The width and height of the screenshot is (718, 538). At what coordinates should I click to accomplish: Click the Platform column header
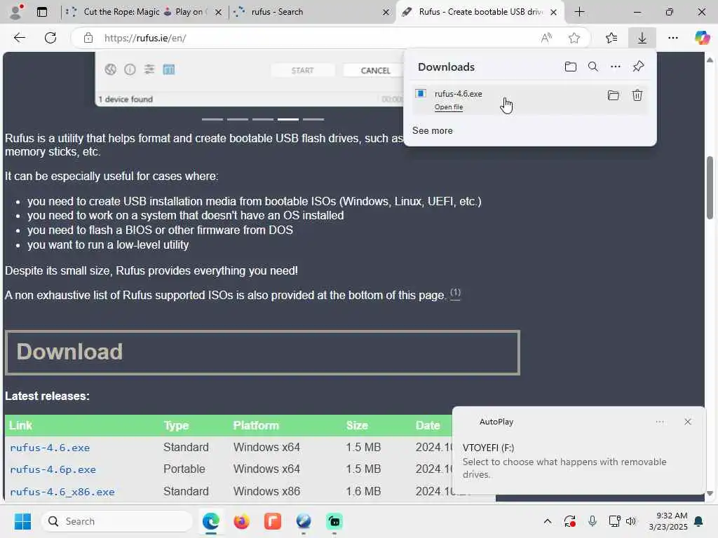[256, 425]
